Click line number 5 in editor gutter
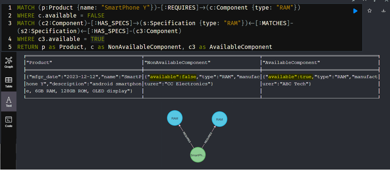This screenshot has width=390, height=171. coord(10,47)
